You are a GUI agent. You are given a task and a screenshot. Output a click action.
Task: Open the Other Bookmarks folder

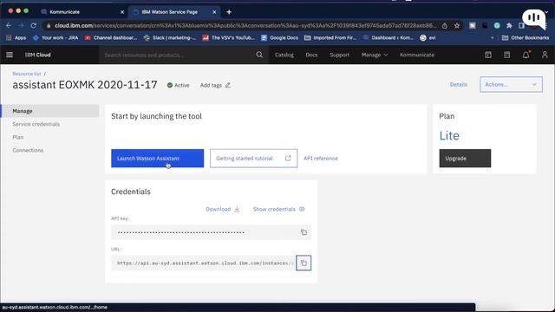526,38
